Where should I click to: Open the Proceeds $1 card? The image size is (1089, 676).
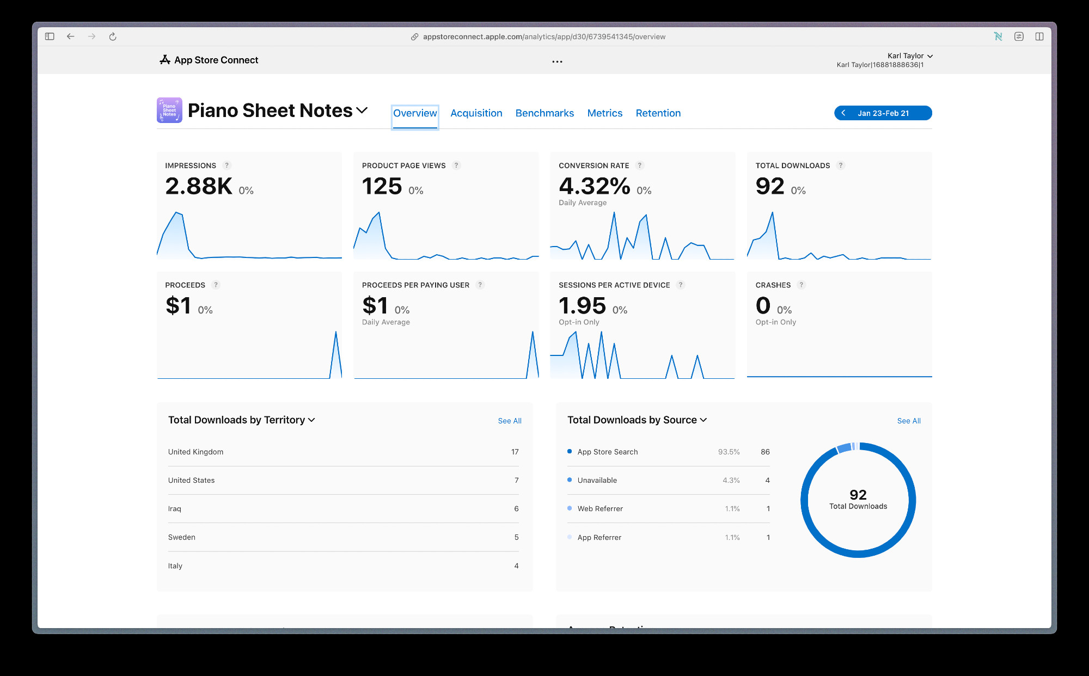pyautogui.click(x=249, y=325)
